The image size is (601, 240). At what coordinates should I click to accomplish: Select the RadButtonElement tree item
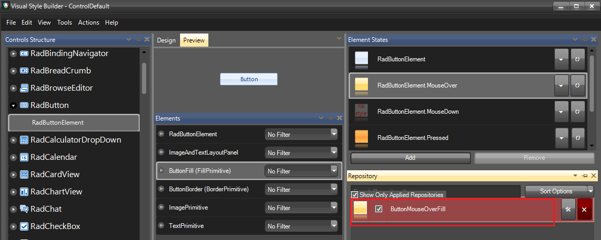[73, 123]
